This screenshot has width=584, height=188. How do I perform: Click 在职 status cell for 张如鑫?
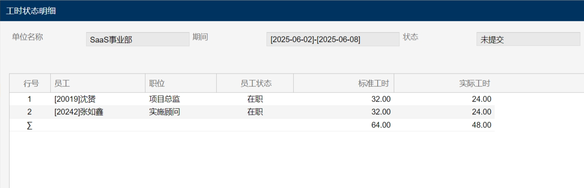coord(255,112)
